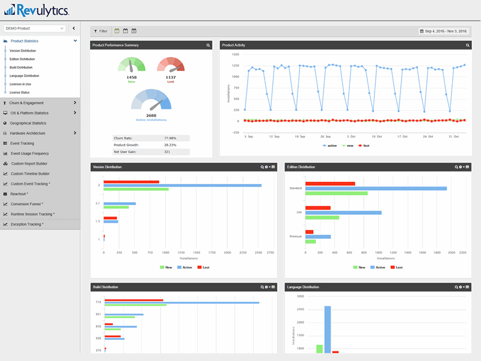
Task: Toggle Lost series in Edition Distribution legend
Action: [x=396, y=267]
